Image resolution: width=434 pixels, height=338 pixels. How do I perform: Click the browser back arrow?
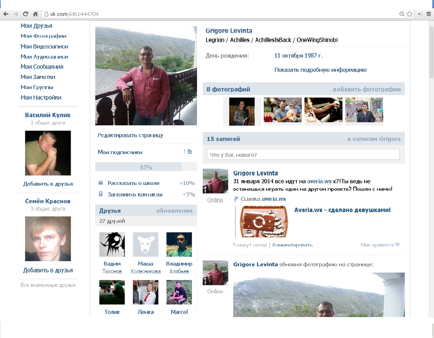click(6, 14)
